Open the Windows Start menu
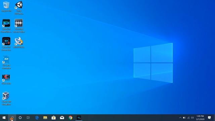 coord(4,118)
